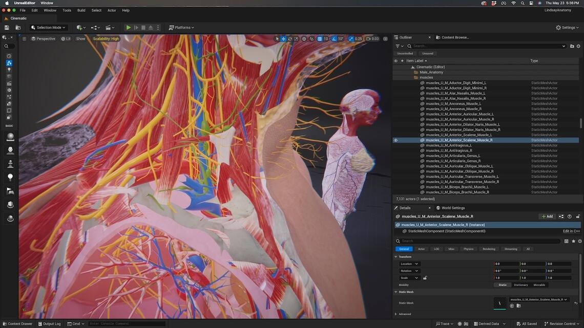This screenshot has height=328, width=584.
Task: Open the Static Mesh asset dropdown
Action: coord(538,299)
